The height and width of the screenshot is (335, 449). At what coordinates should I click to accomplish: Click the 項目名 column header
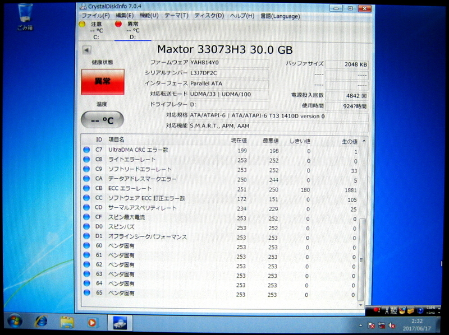tap(116, 139)
